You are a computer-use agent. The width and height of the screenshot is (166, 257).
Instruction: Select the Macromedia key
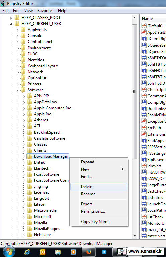click(x=45, y=210)
